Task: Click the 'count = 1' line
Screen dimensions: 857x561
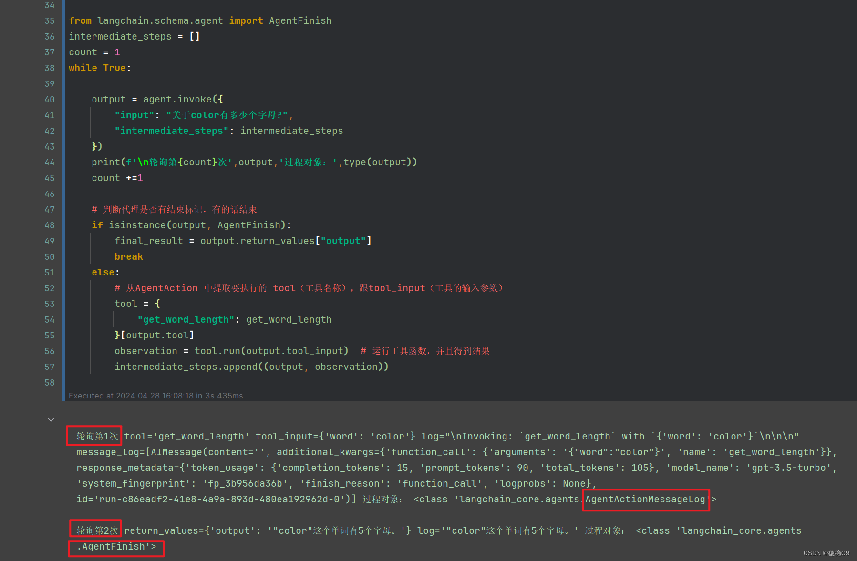Action: coord(94,52)
